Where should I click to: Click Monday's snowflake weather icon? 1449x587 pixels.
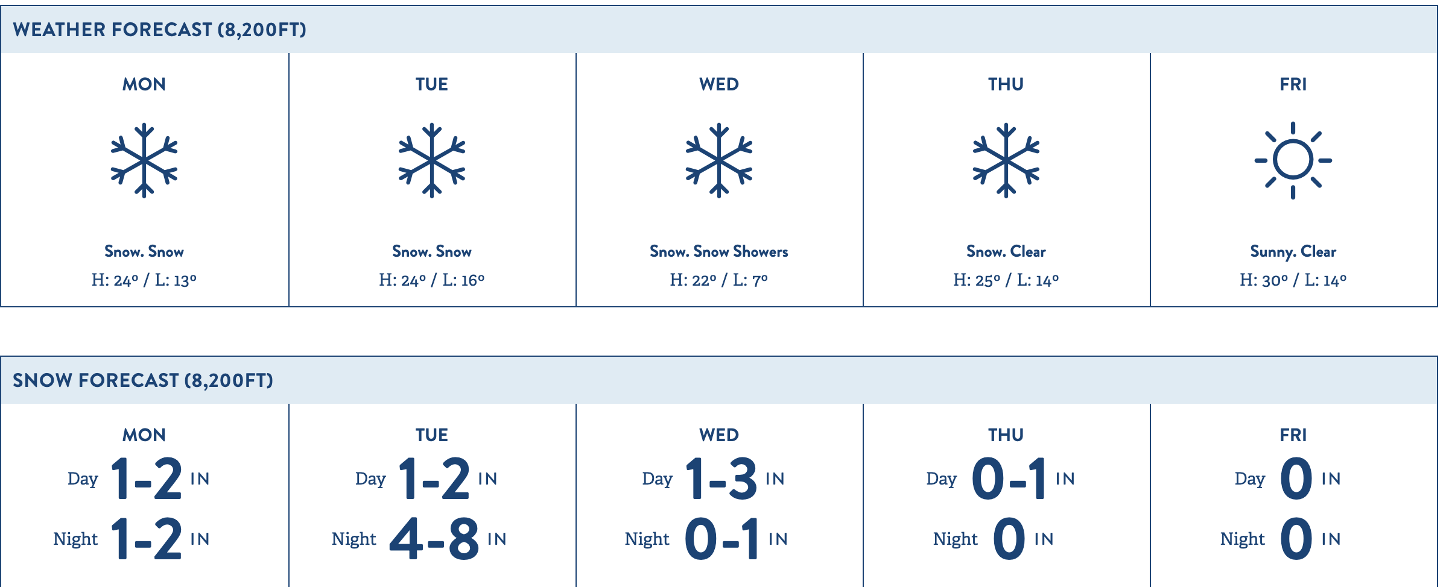click(x=144, y=160)
